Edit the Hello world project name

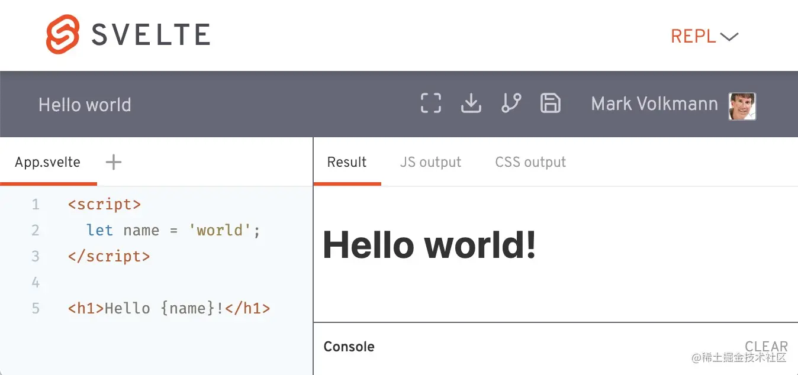85,105
